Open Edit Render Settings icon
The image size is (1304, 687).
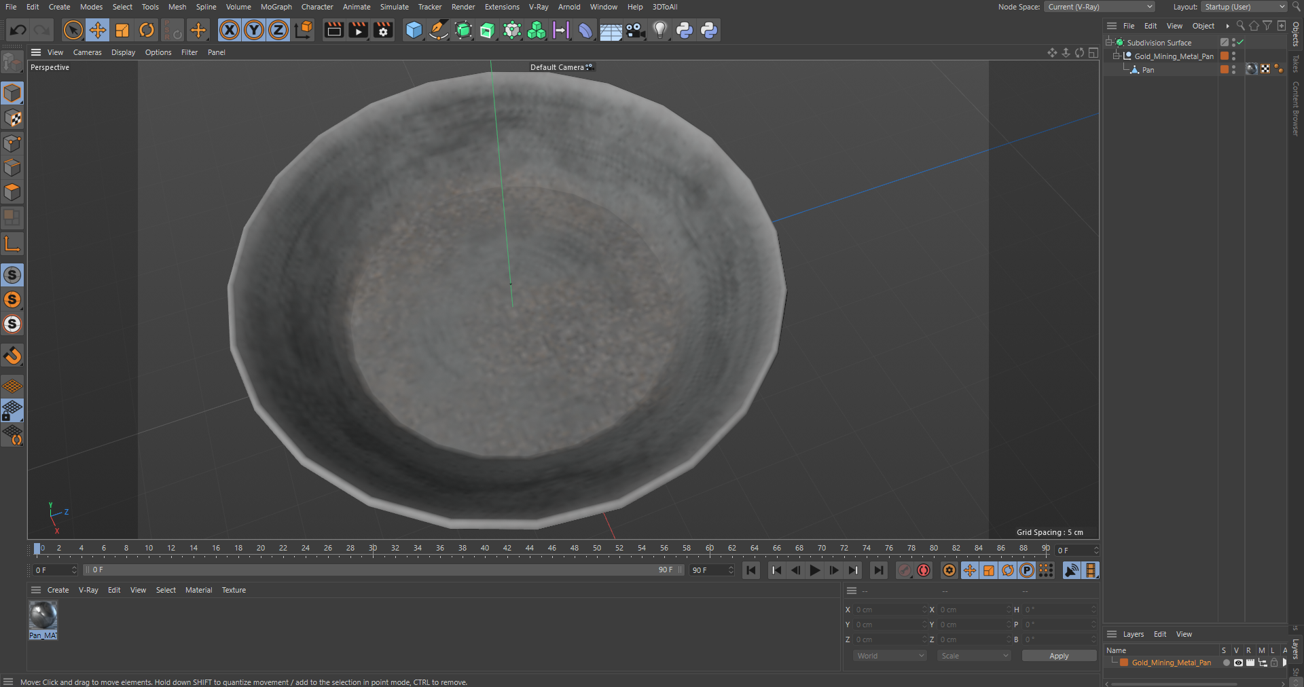click(x=383, y=30)
